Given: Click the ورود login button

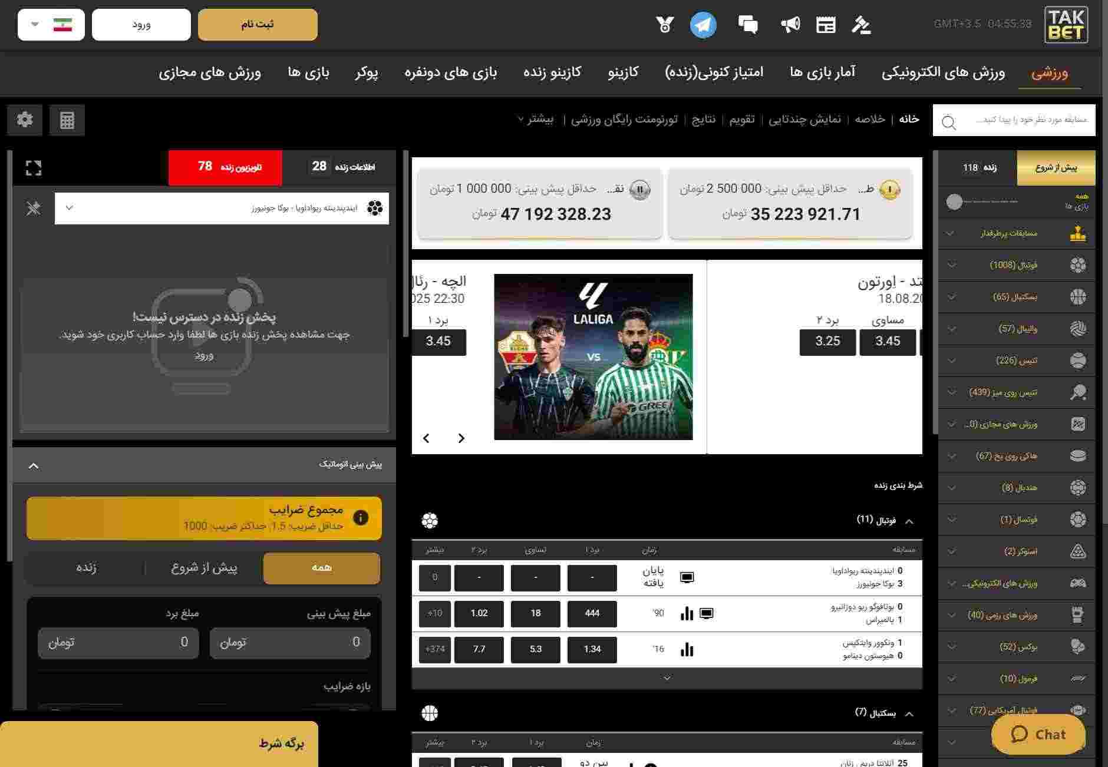Looking at the screenshot, I should pos(141,25).
